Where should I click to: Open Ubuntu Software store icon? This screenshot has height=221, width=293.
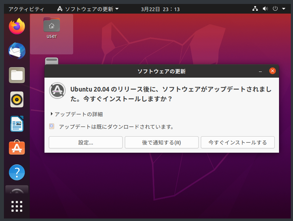(17, 147)
